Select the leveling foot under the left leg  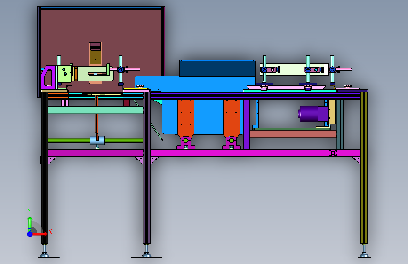[x=45, y=252]
